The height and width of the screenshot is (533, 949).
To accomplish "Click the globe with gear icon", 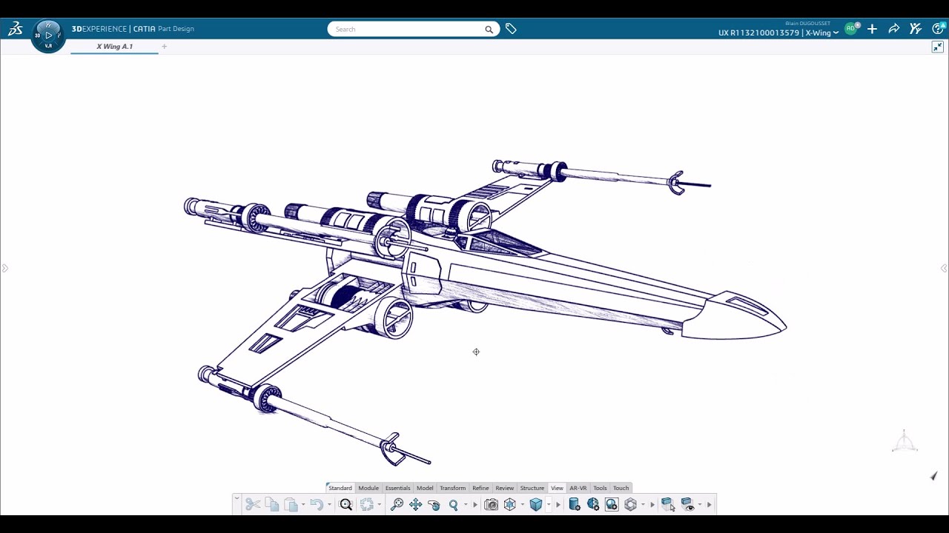I will 593,505.
